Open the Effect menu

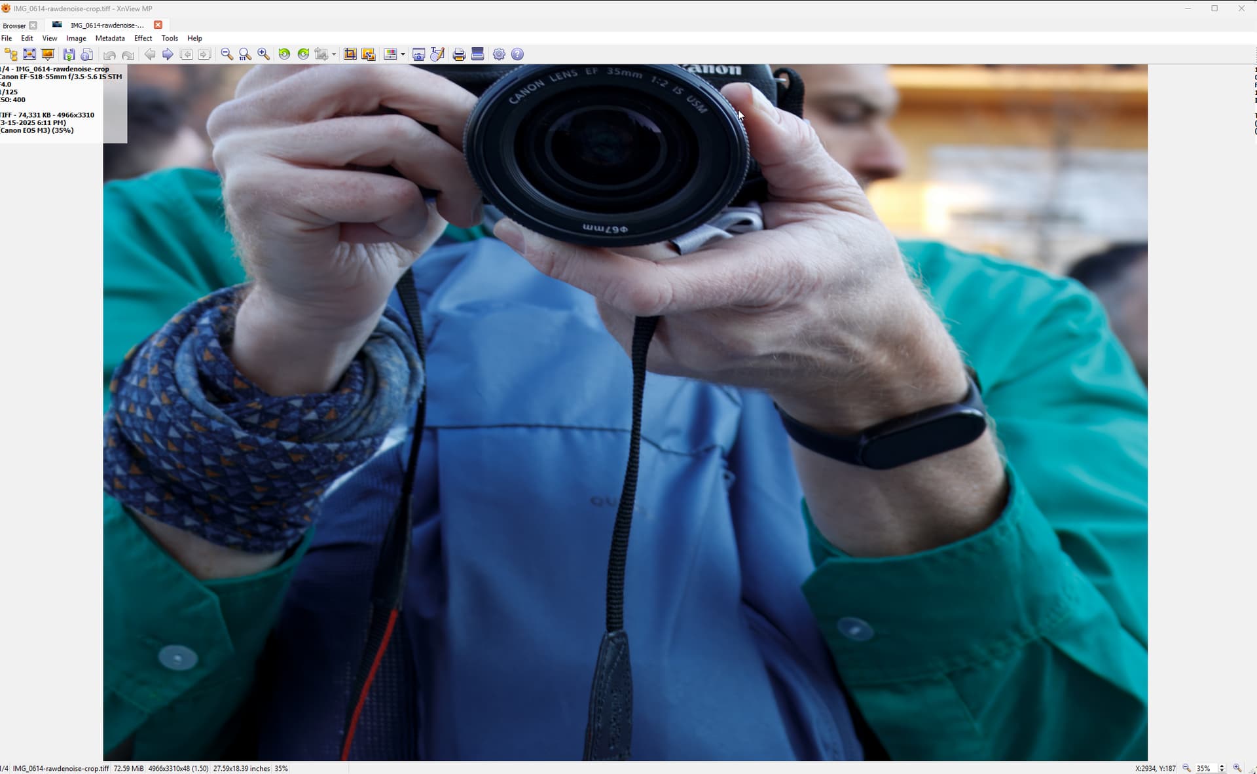(143, 38)
